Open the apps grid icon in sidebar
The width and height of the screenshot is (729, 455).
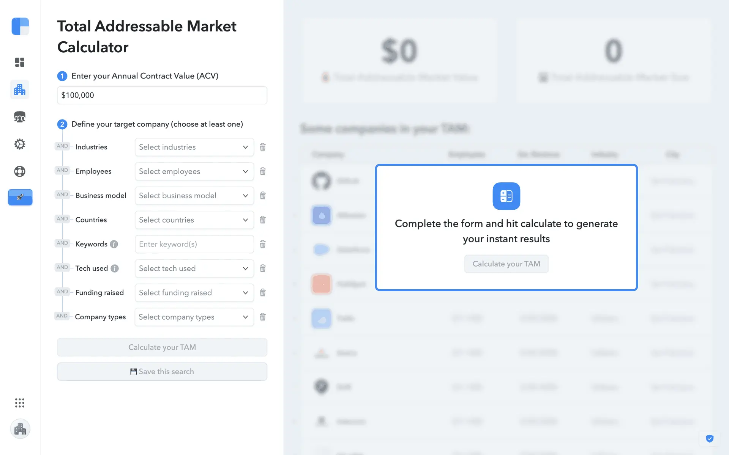click(x=20, y=403)
